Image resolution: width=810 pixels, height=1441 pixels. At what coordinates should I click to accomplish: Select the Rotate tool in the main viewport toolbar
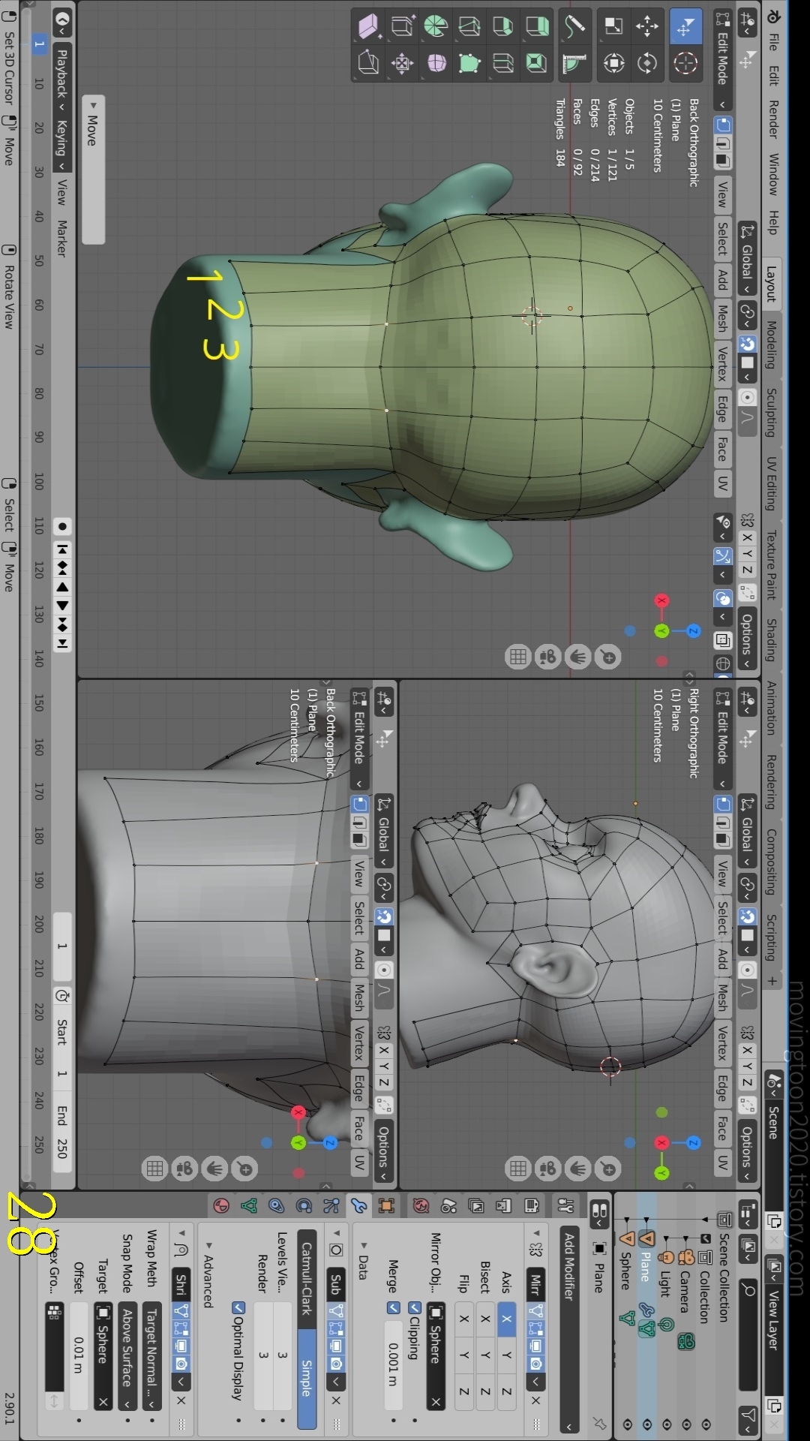[x=647, y=62]
